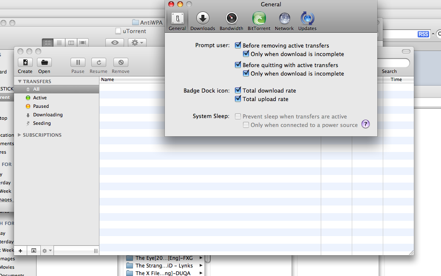
Task: Expand the SUBSCRIPTIONS sidebar section
Action: click(x=20, y=135)
